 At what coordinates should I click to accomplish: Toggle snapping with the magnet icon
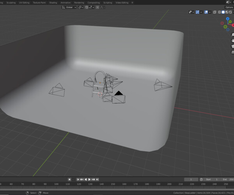pos(87,7)
